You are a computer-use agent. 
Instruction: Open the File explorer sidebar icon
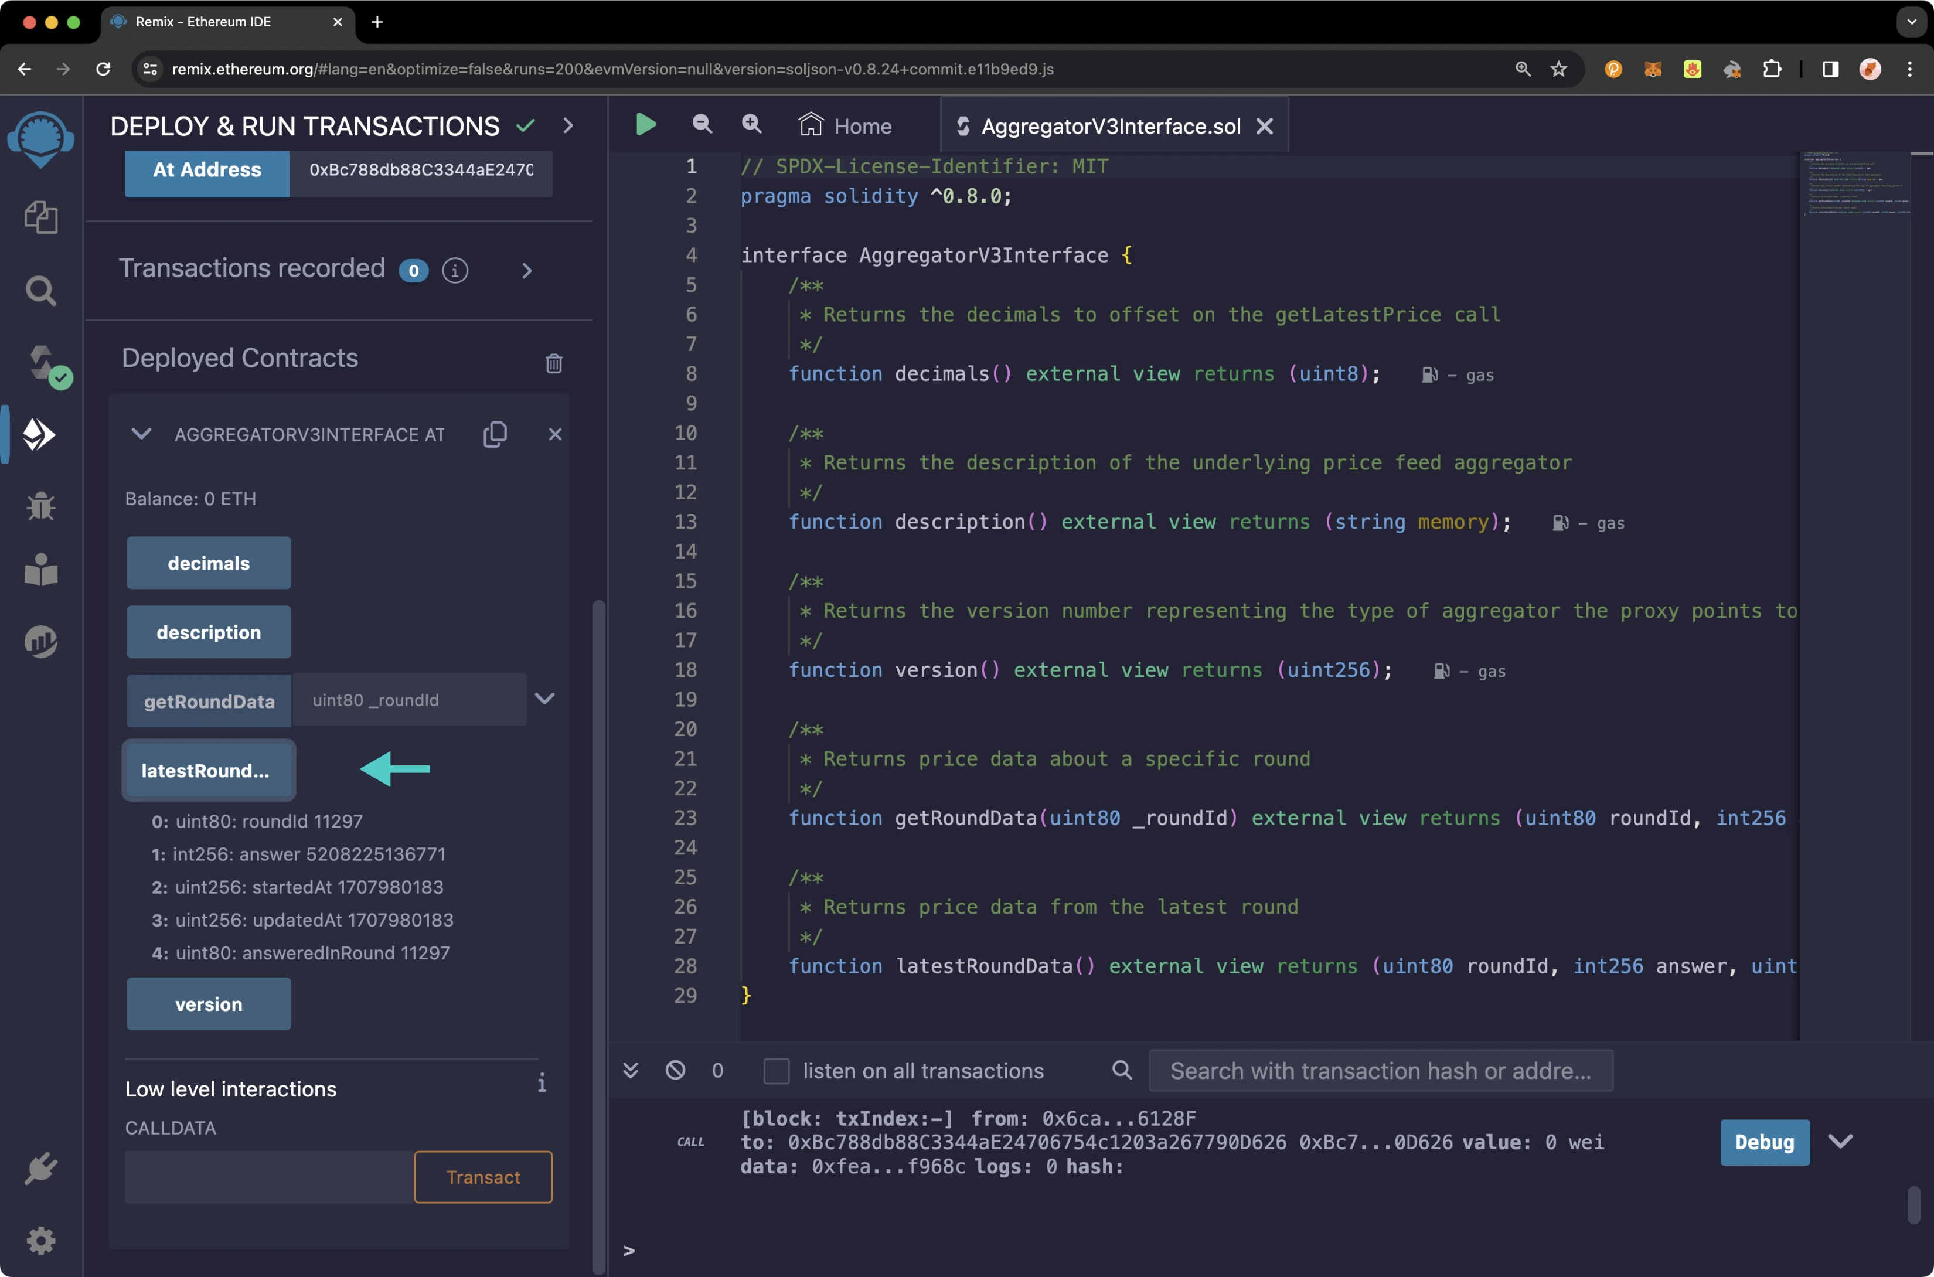coord(40,217)
